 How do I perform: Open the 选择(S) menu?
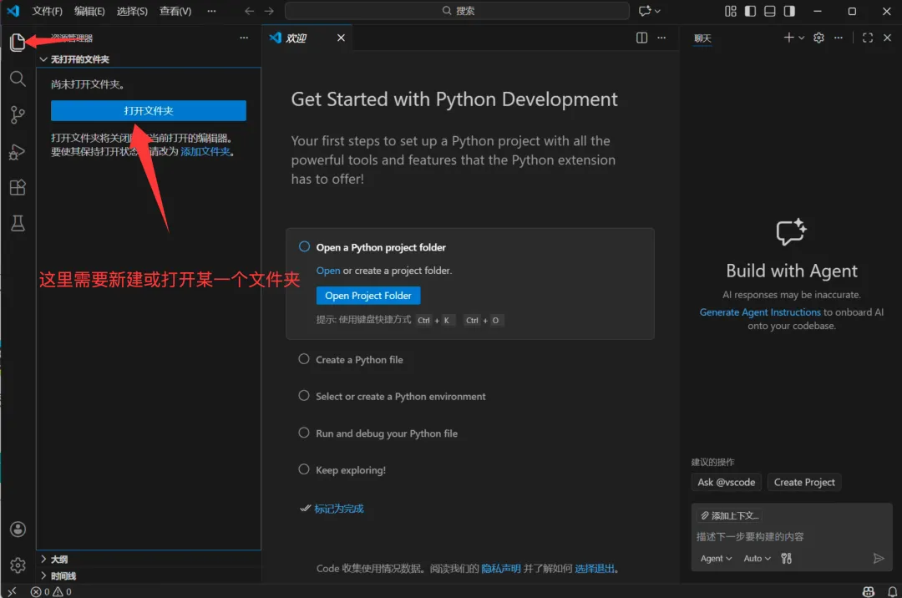[x=132, y=11]
